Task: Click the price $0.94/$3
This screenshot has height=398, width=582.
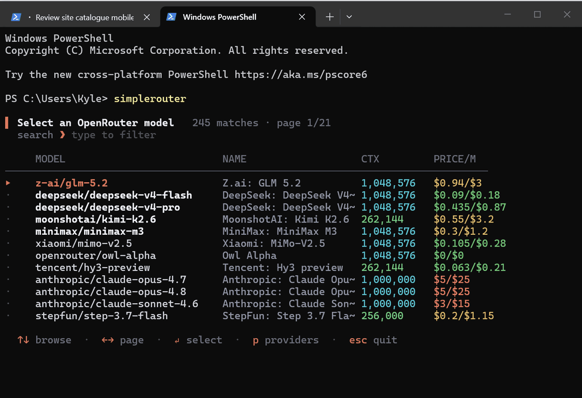Action: pos(458,183)
